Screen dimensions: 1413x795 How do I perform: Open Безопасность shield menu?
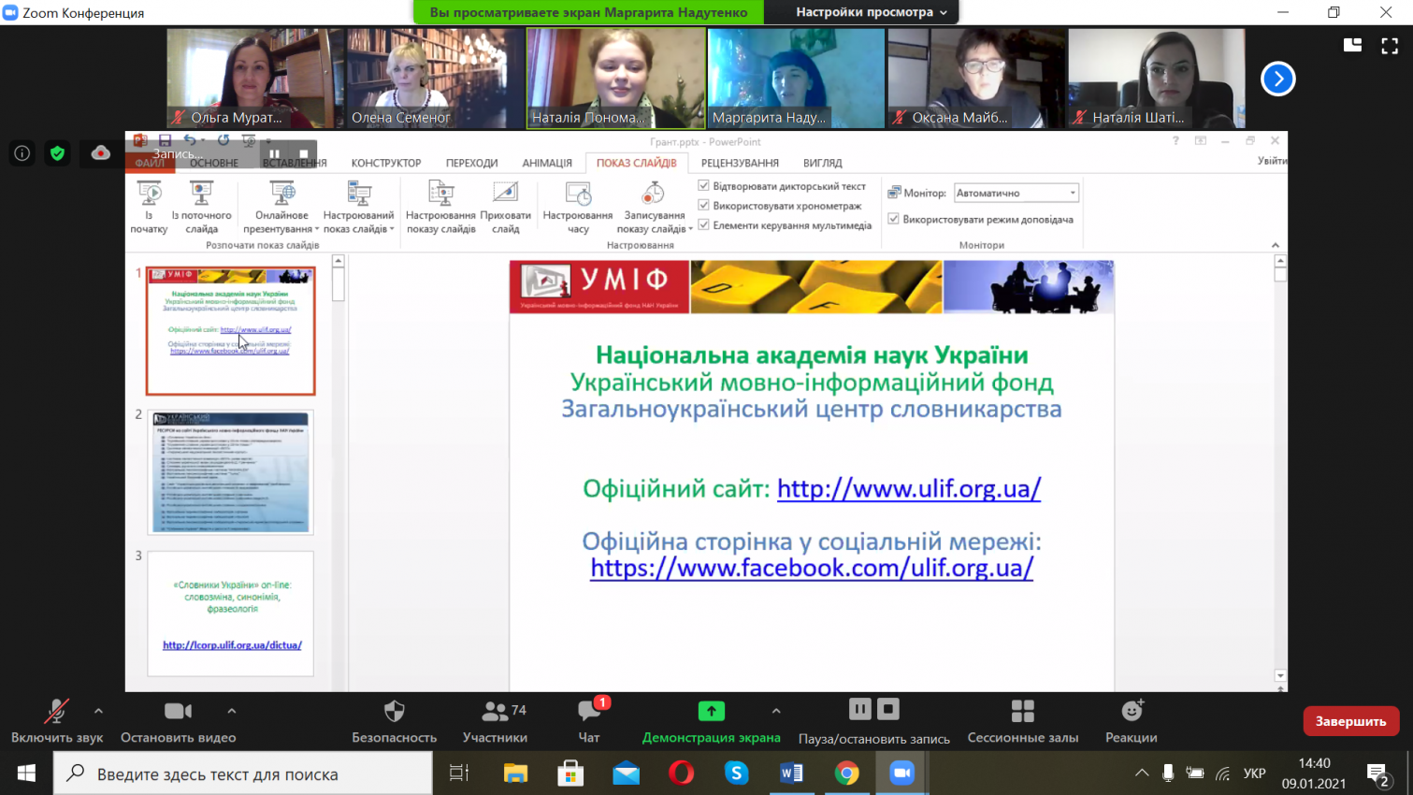394,721
